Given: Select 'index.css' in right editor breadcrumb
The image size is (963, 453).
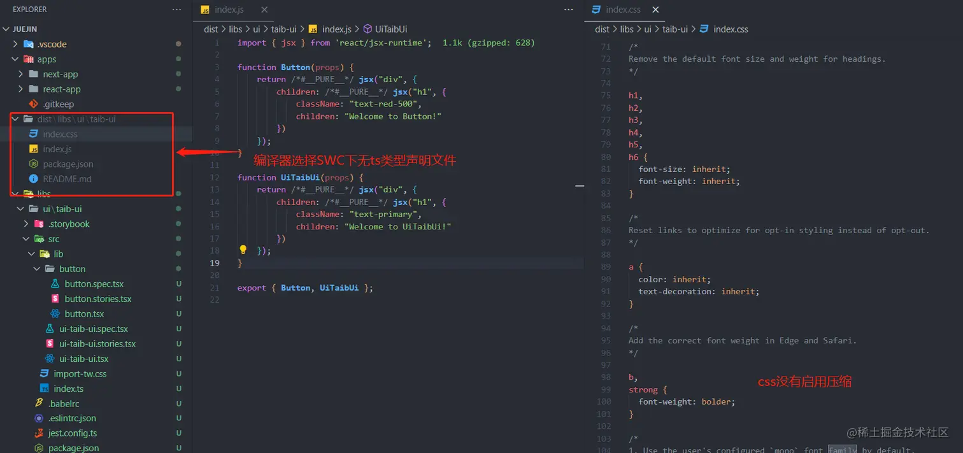Looking at the screenshot, I should 731,29.
